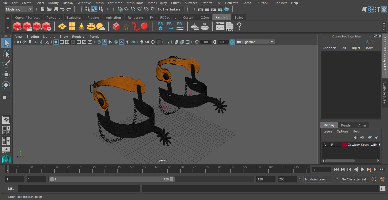The image size is (388, 200).
Task: Click the red sphere shelf icon
Action: tap(145, 27)
